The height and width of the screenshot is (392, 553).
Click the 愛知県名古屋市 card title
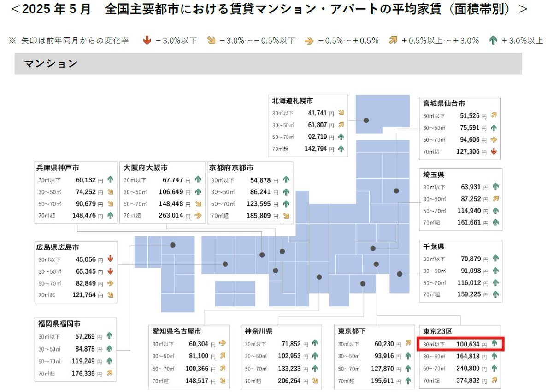[x=177, y=331]
